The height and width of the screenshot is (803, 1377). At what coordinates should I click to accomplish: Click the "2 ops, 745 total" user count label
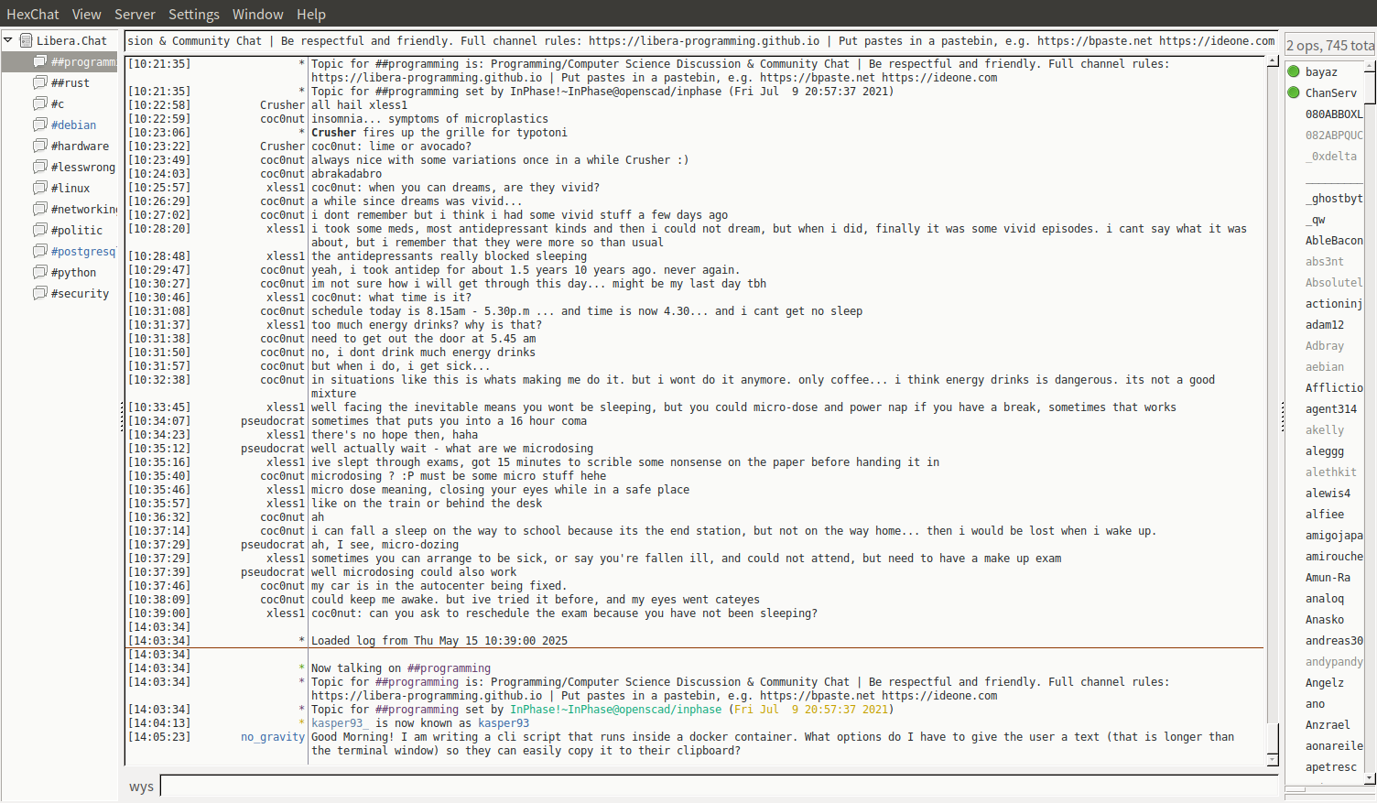(x=1330, y=45)
